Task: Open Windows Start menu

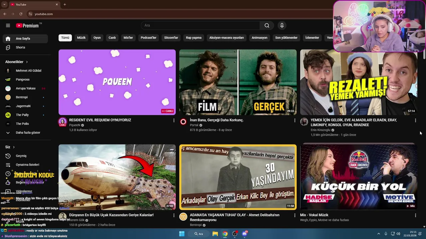Action: click(182, 234)
